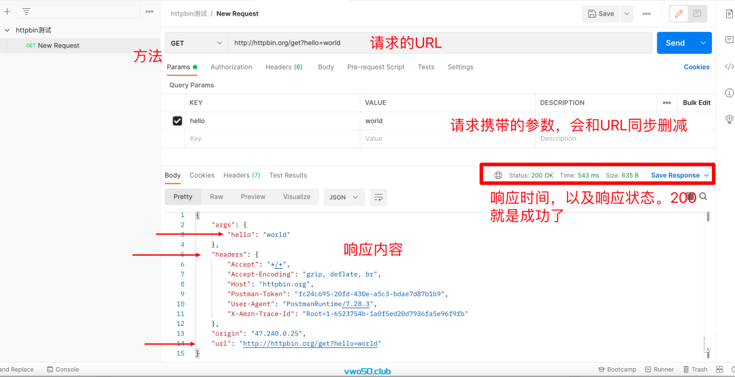
Task: Open the Save options dropdown arrow
Action: pyautogui.click(x=627, y=14)
